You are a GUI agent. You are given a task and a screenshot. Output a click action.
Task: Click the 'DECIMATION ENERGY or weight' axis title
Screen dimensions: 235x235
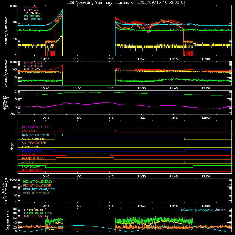click(5, 191)
